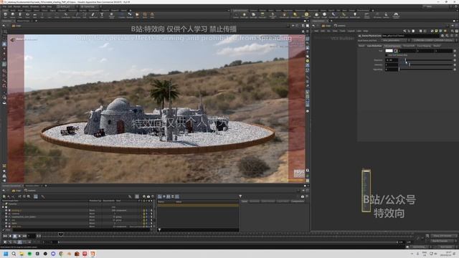Add a Camera from lights shelf
The width and height of the screenshot is (459, 258).
(236, 15)
